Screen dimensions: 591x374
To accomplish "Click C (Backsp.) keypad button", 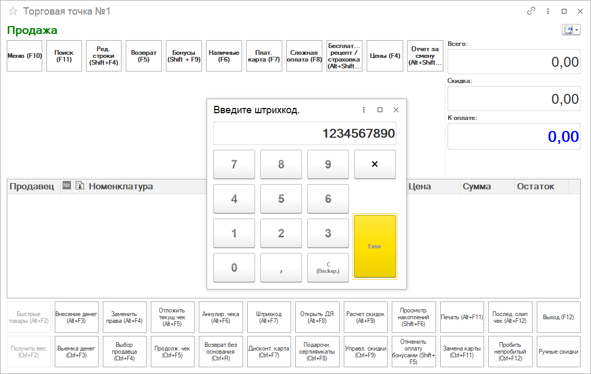I will click(x=328, y=268).
